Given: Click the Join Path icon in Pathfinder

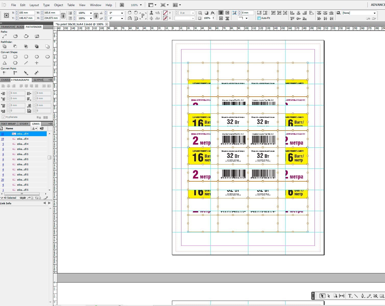Looking at the screenshot, I should click(x=5, y=36).
